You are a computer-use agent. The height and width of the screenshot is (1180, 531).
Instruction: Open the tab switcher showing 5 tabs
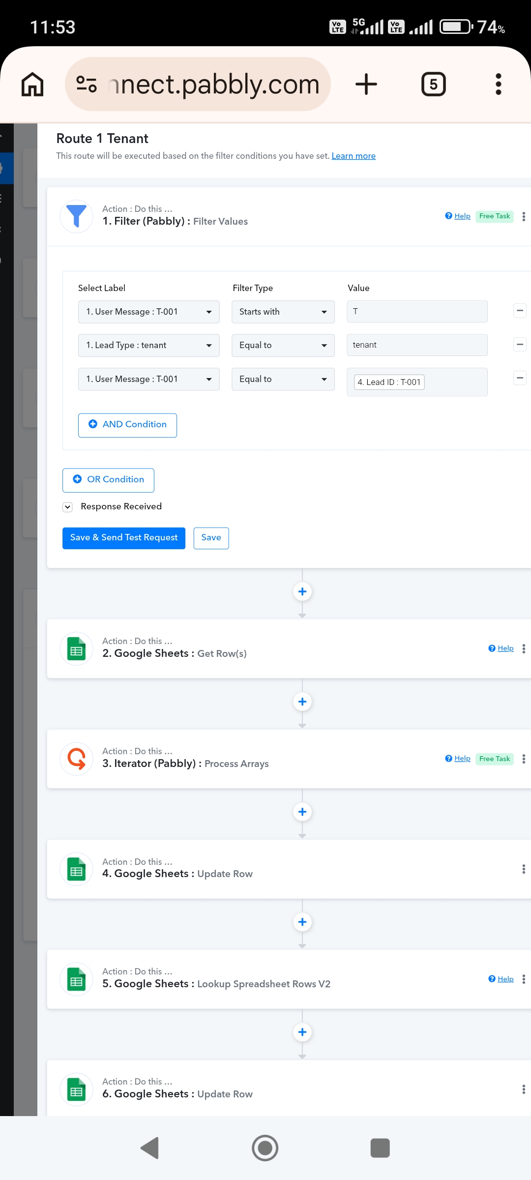click(434, 84)
